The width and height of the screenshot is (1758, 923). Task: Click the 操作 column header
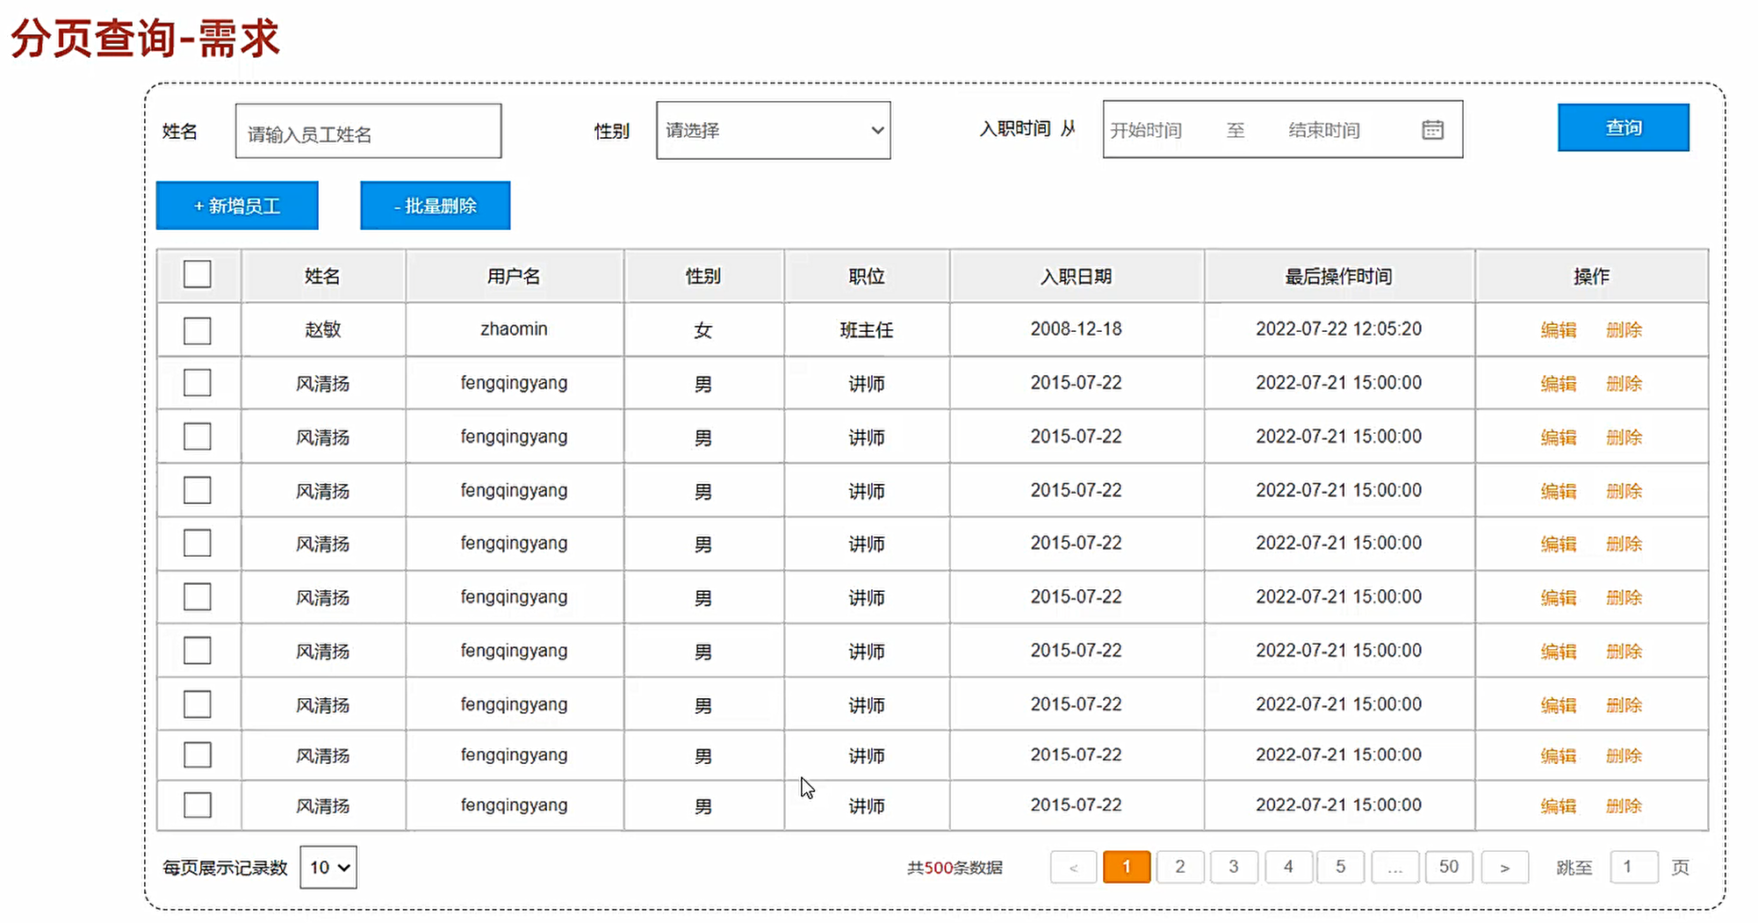(1591, 276)
